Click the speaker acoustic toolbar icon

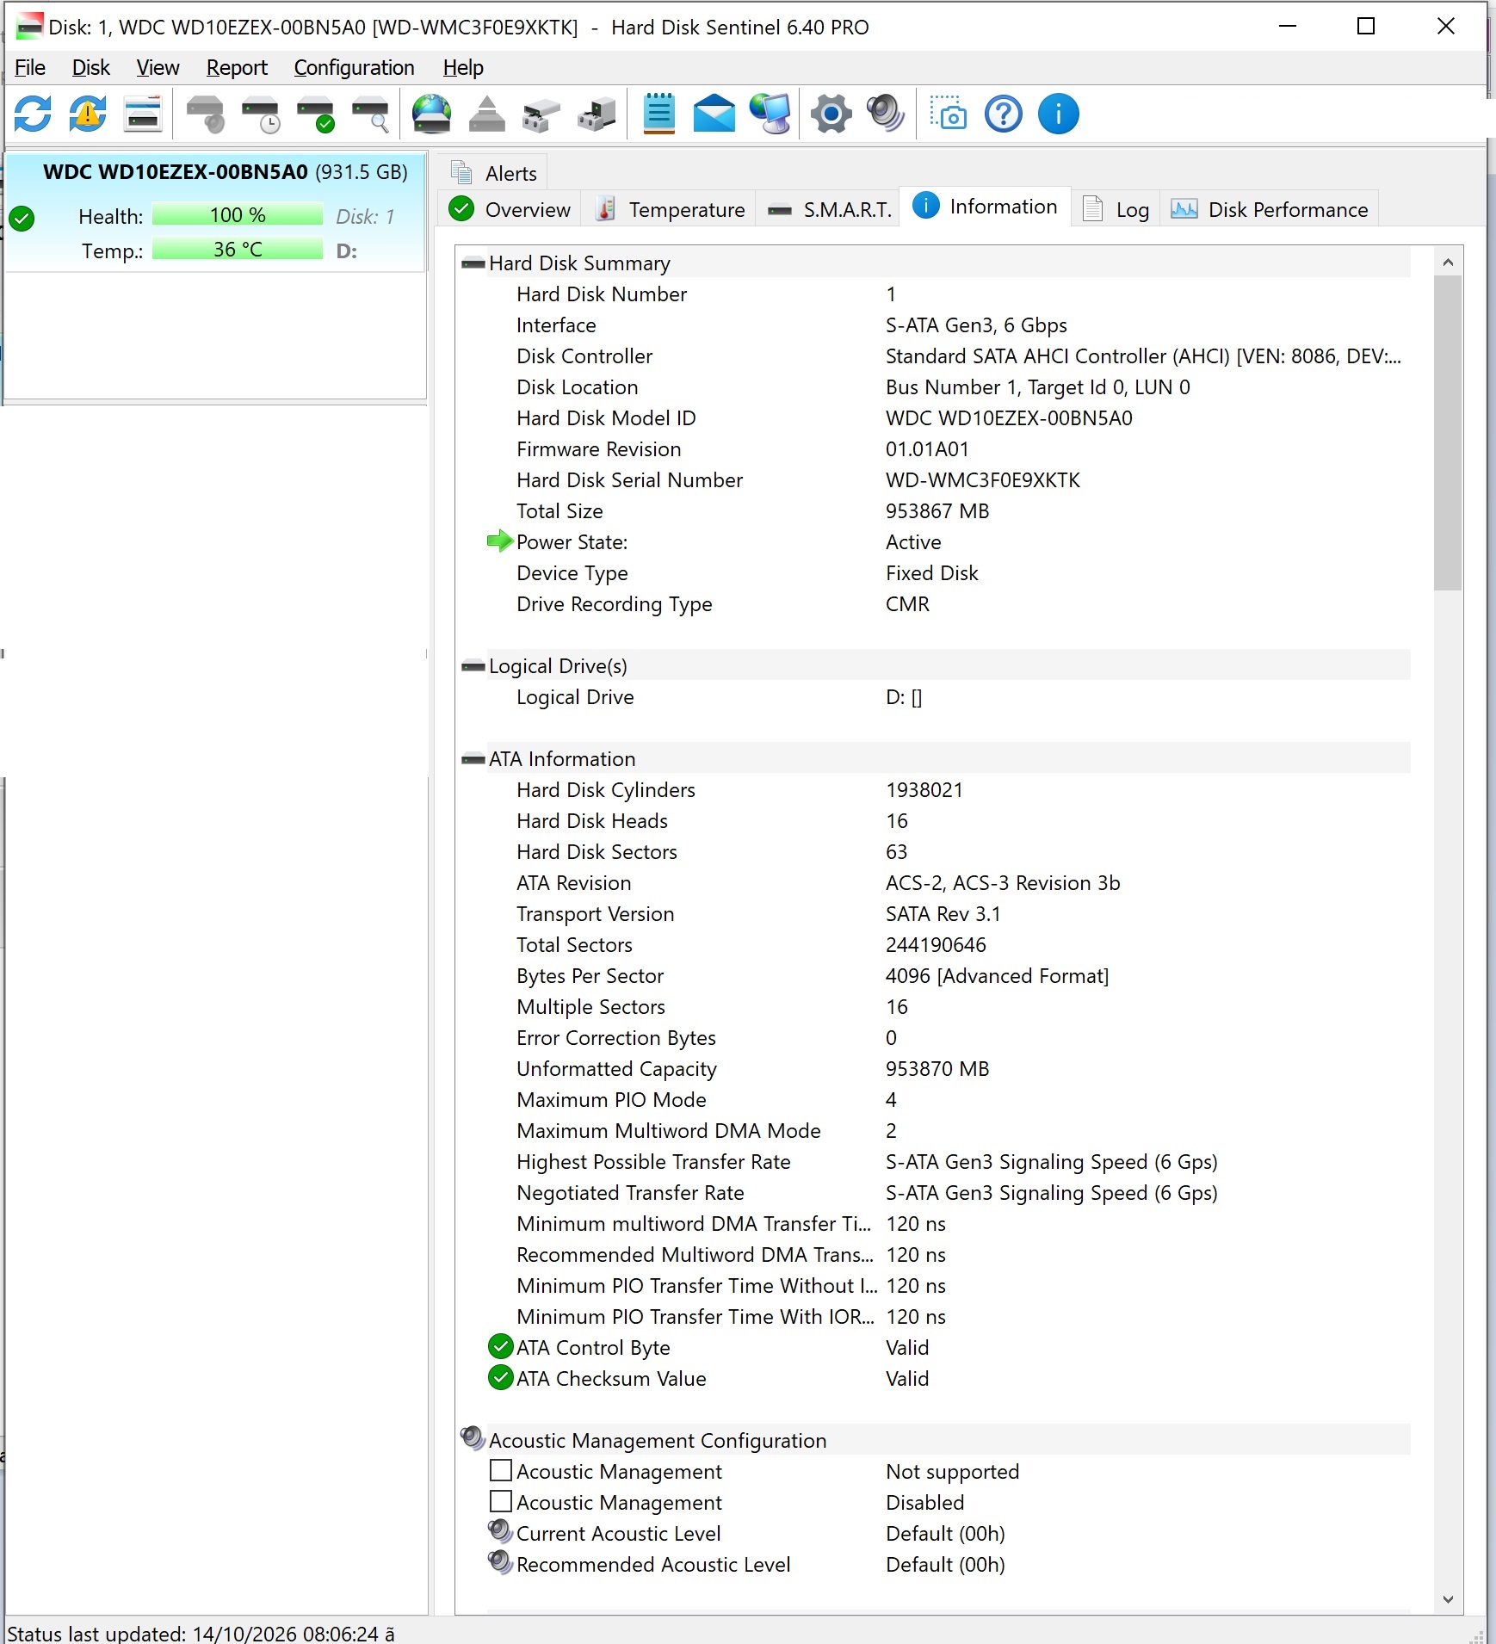[886, 114]
